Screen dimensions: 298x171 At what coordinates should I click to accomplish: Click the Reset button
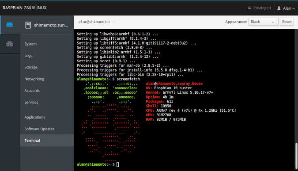[x=287, y=22]
